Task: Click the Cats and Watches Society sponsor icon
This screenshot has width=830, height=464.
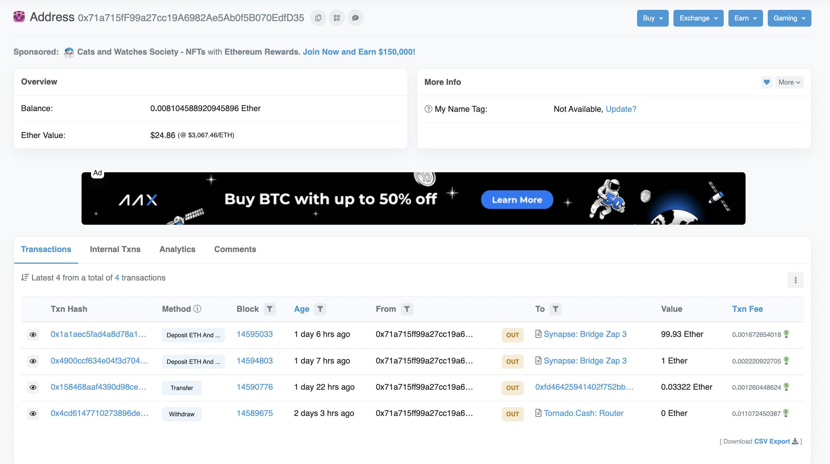Action: pos(69,52)
